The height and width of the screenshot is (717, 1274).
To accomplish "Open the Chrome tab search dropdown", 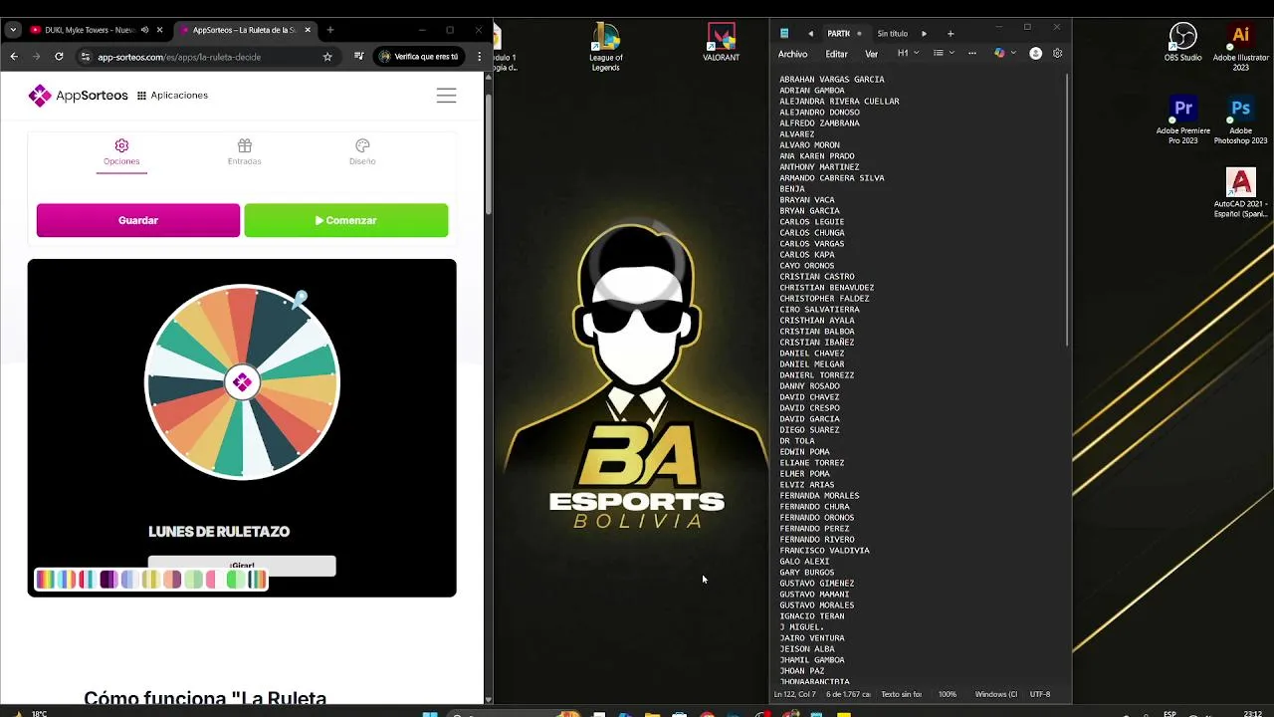I will pos(12,30).
